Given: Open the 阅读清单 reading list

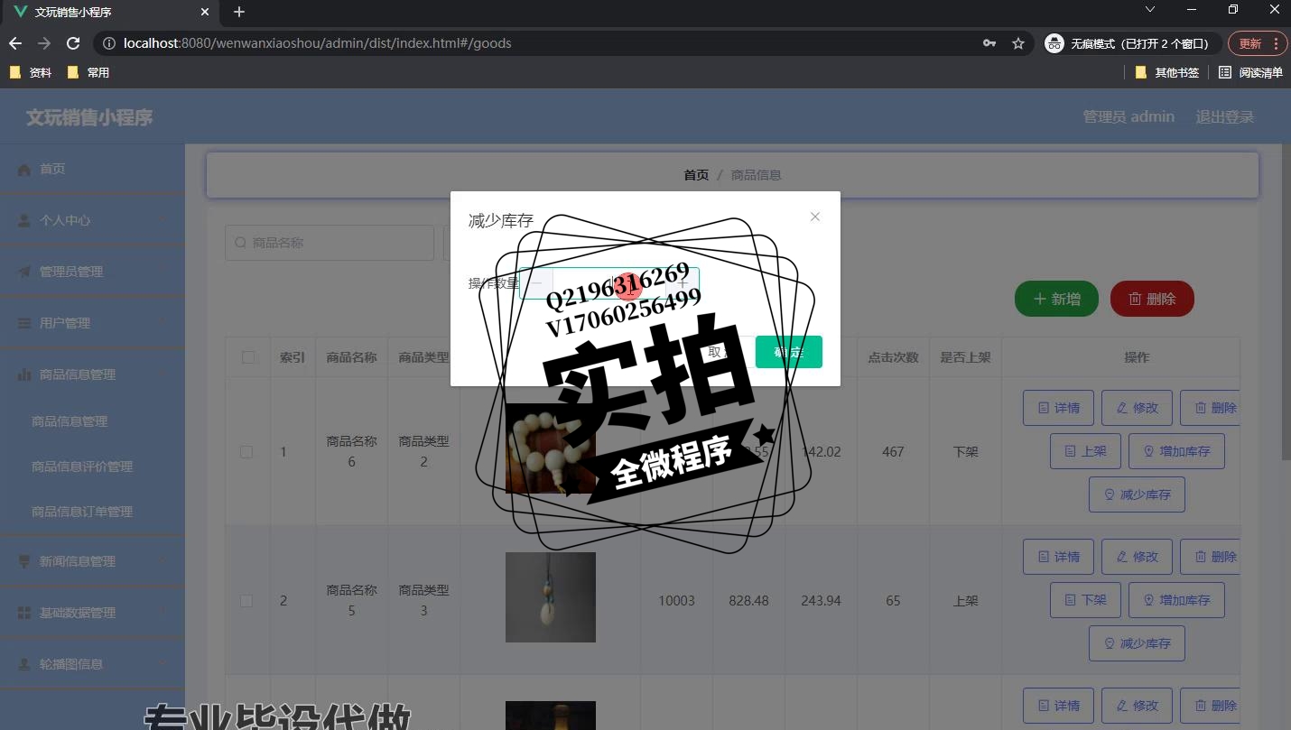Looking at the screenshot, I should [1250, 72].
